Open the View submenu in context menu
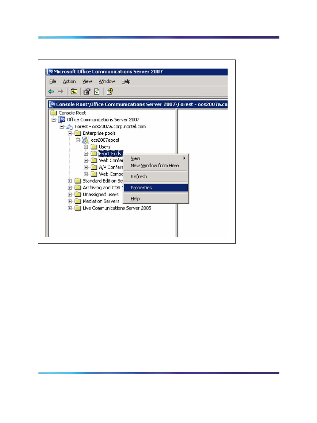The height and width of the screenshot is (423, 317). point(156,159)
